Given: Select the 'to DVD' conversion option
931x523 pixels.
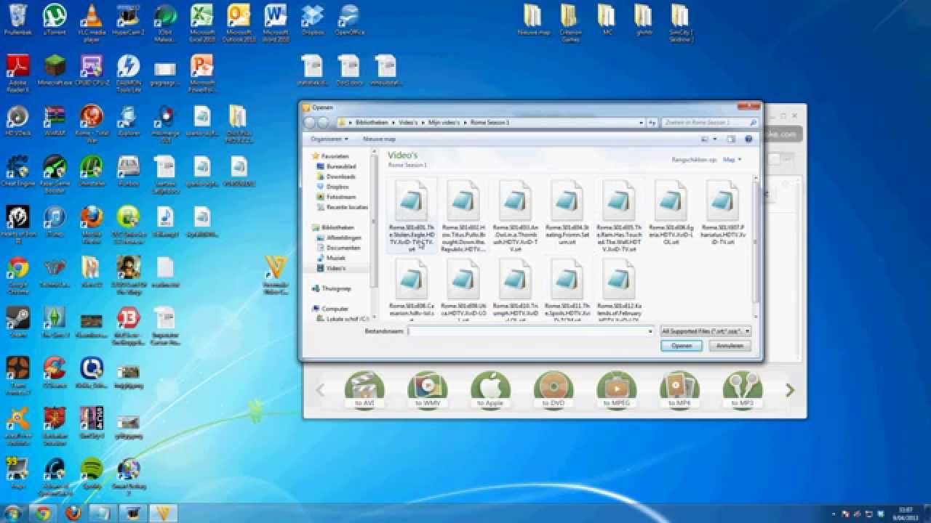Looking at the screenshot, I should coord(554,390).
